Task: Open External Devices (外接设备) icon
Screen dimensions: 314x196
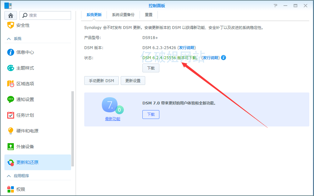Action: 11,147
